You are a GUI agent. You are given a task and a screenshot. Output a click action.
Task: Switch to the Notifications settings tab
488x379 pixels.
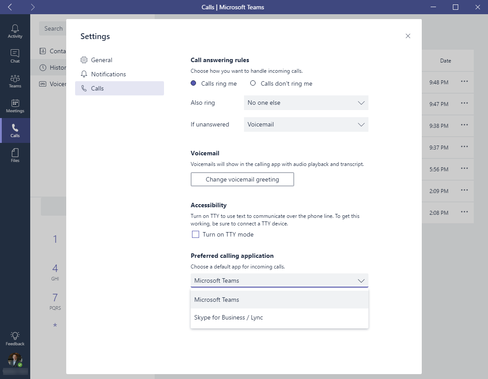click(x=120, y=74)
